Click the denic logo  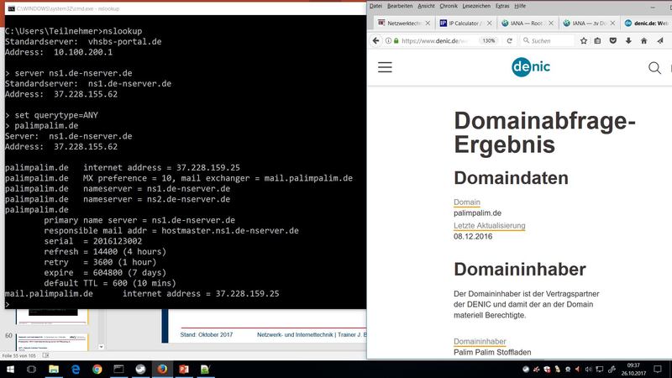[531, 67]
